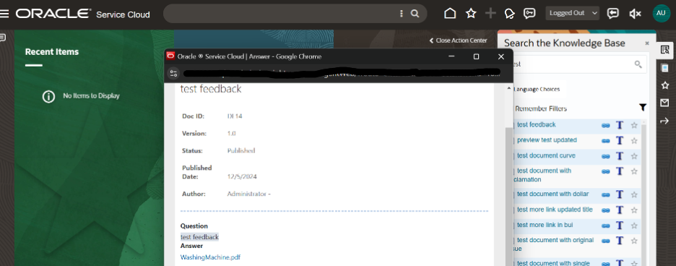This screenshot has width=676, height=266.
Task: Click the Oracle Service Cloud logo
Action: pos(83,14)
